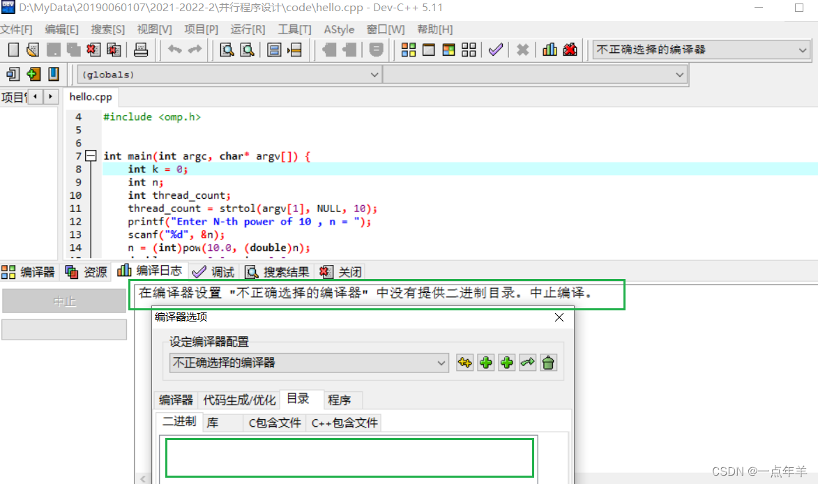Open the (globals) scope dropdown
The width and height of the screenshot is (818, 484).
(x=375, y=74)
